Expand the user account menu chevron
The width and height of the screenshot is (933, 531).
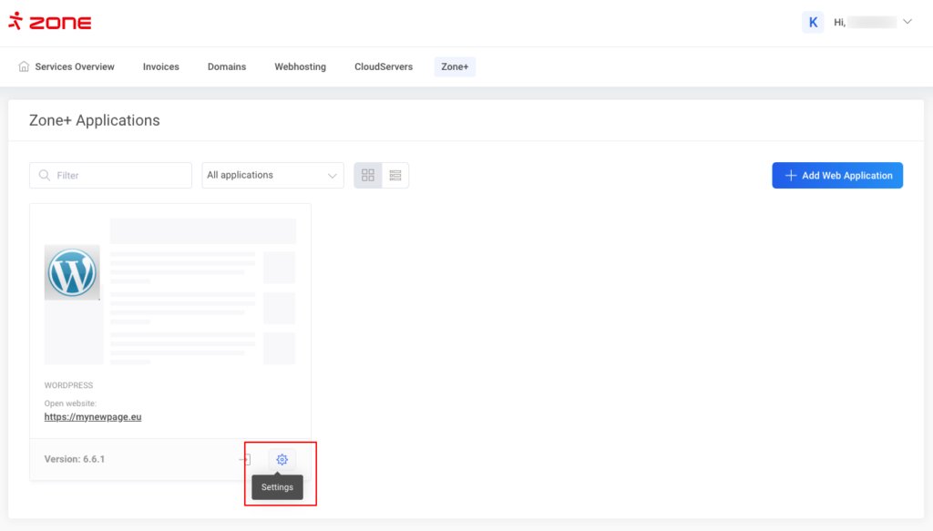(907, 22)
